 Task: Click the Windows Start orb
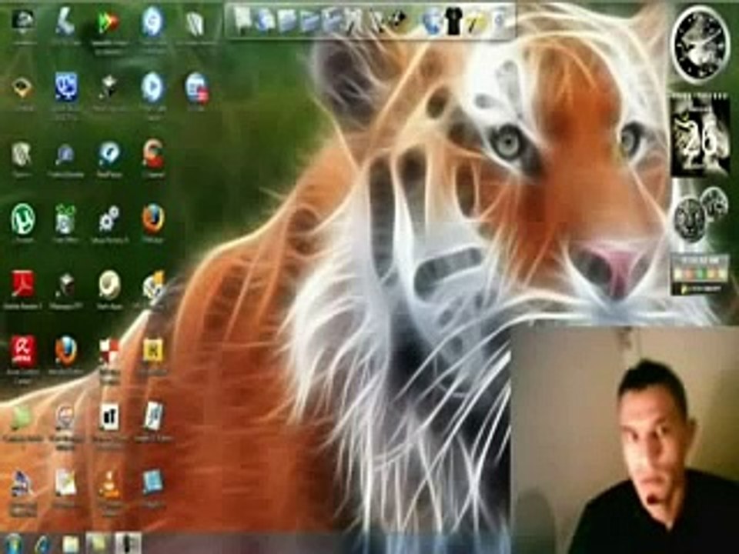pyautogui.click(x=13, y=544)
